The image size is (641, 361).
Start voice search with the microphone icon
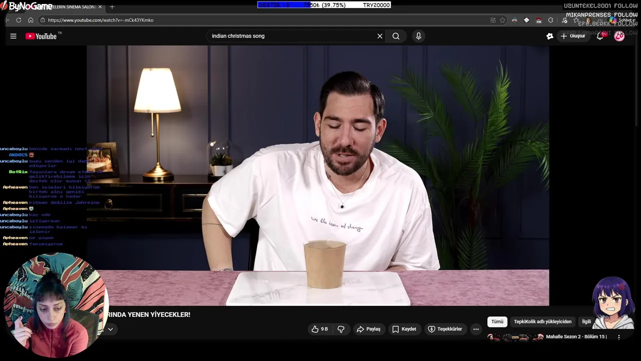(x=419, y=36)
